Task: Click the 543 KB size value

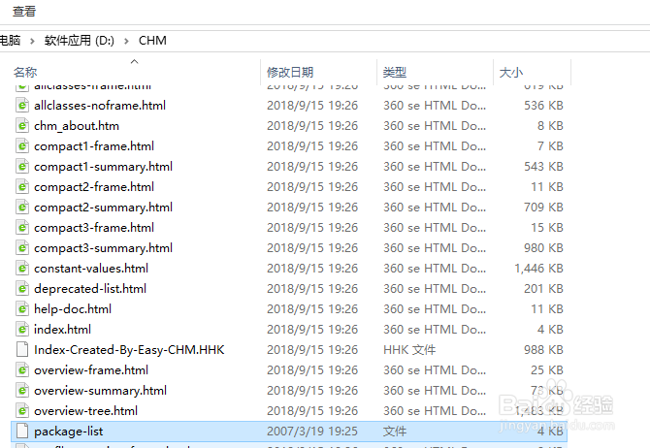Action: pos(543,166)
